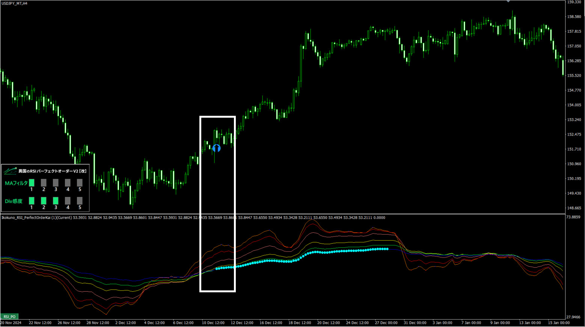Click the USDJPY_MT,H4 chart symbol label
Viewport: 585px width, 327px height.
[x=14, y=3]
